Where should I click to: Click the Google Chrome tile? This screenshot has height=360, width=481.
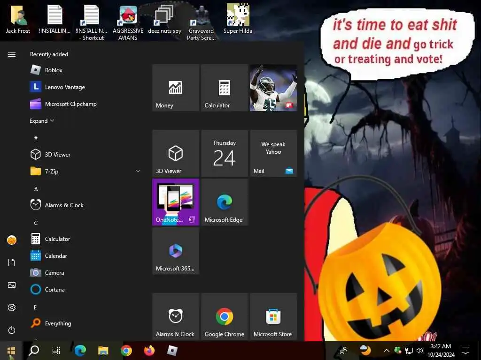click(x=225, y=316)
